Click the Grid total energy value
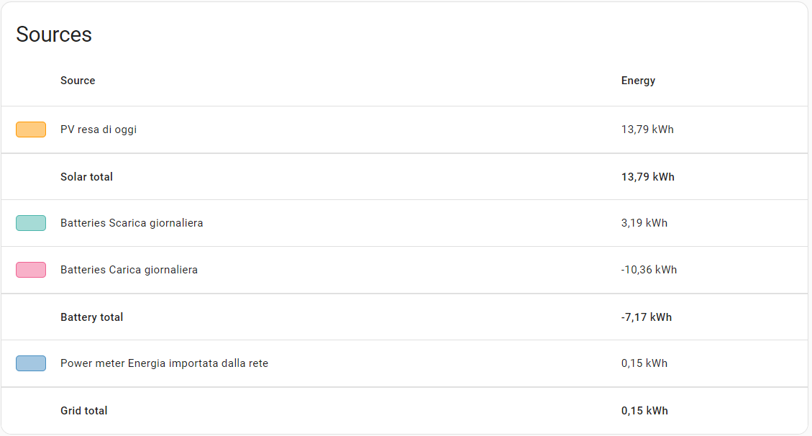The image size is (812, 436). (644, 410)
